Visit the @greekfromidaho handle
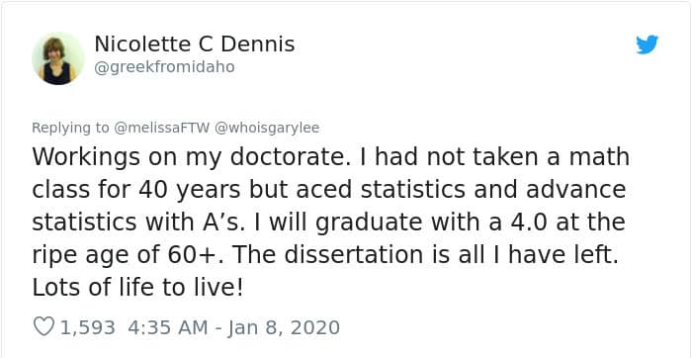Viewport: 692px width, 358px height. tap(164, 67)
